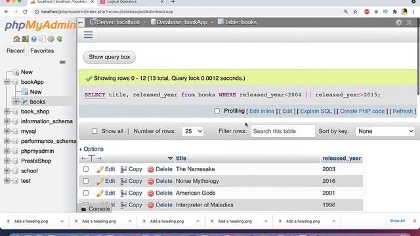Open the hamburger menu in toolbar
Viewport: 420px width, 236px height.
tap(88, 35)
